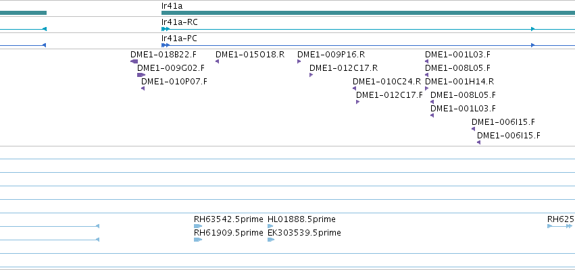Click the DME1-008L05.F top label
The height and width of the screenshot is (270, 575).
click(x=457, y=68)
